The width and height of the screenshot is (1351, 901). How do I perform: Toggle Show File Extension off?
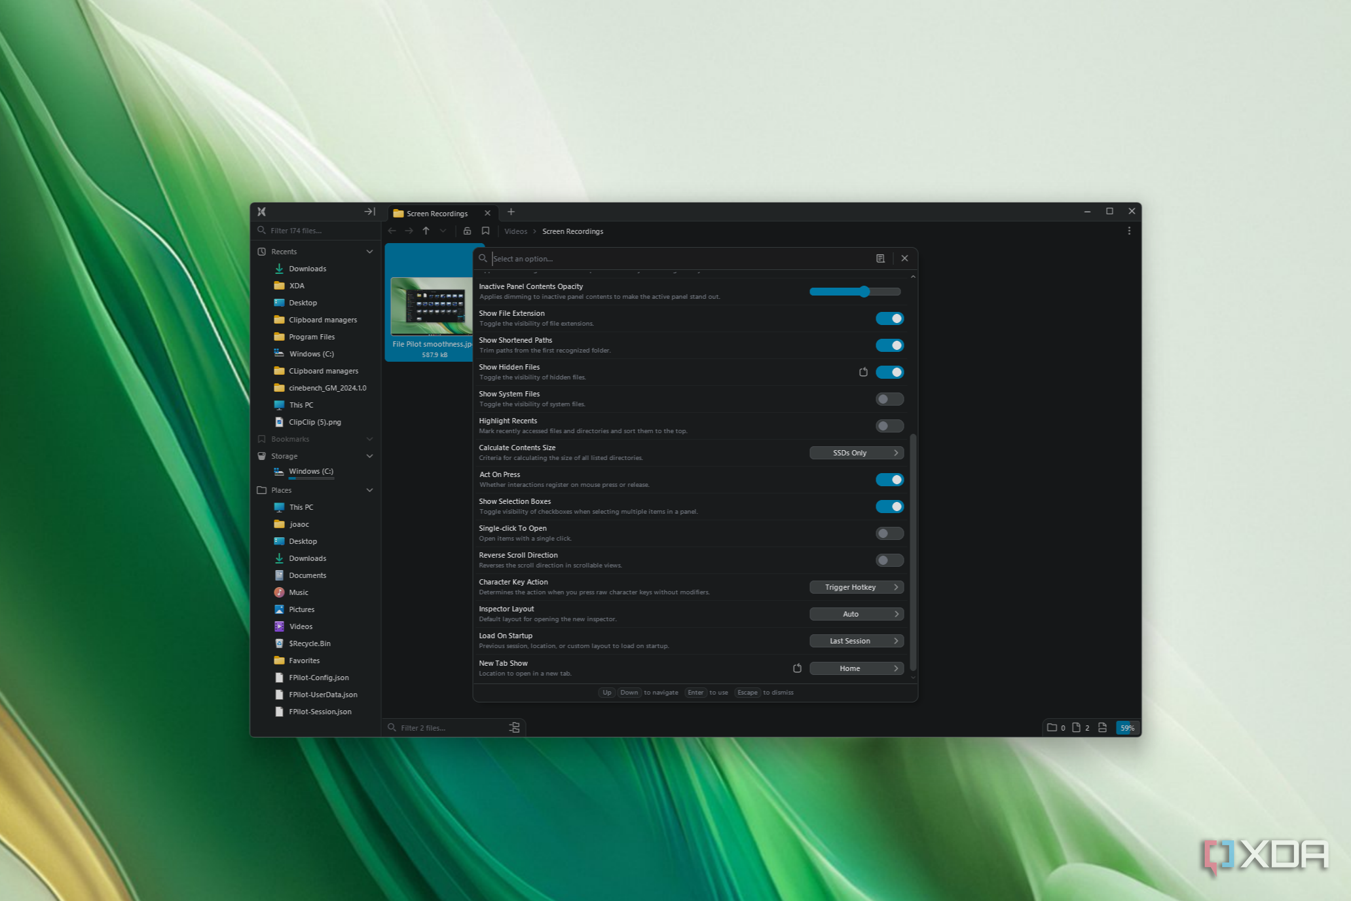[x=889, y=318]
